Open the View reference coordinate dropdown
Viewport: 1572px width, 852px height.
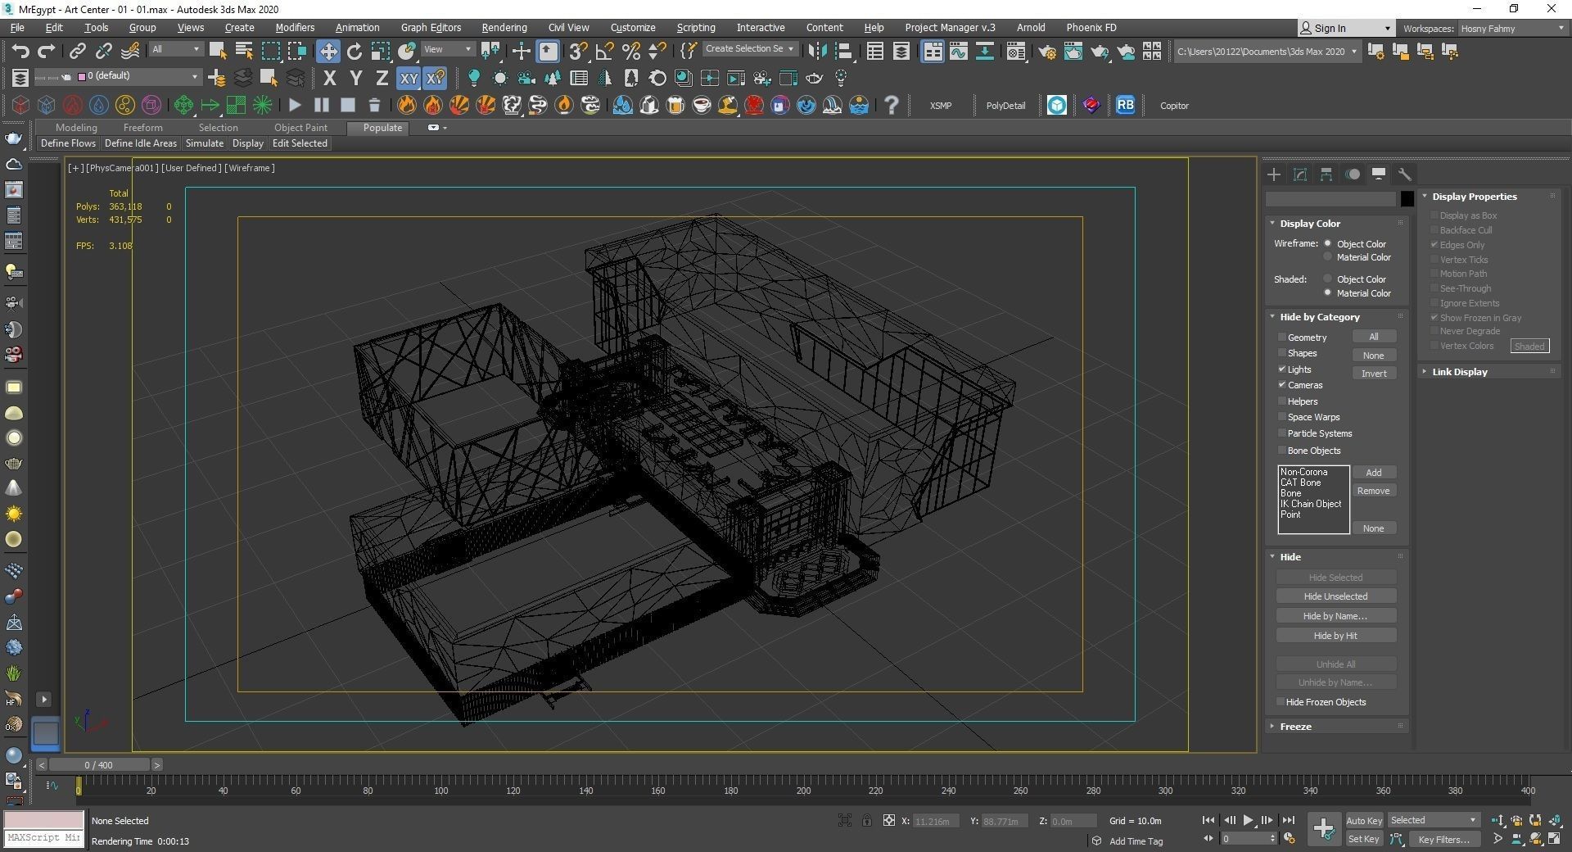click(x=447, y=49)
